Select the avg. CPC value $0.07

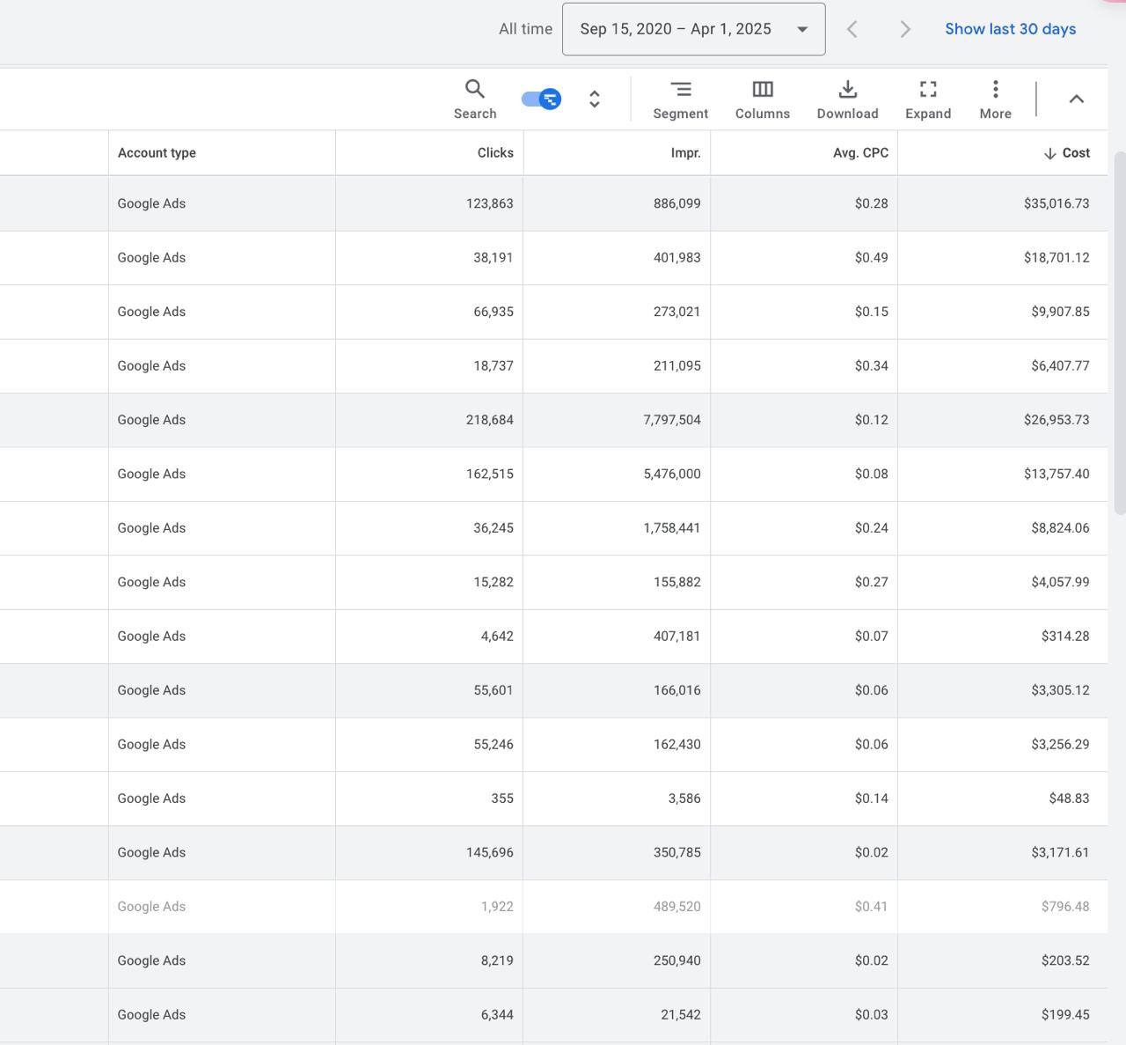871,637
